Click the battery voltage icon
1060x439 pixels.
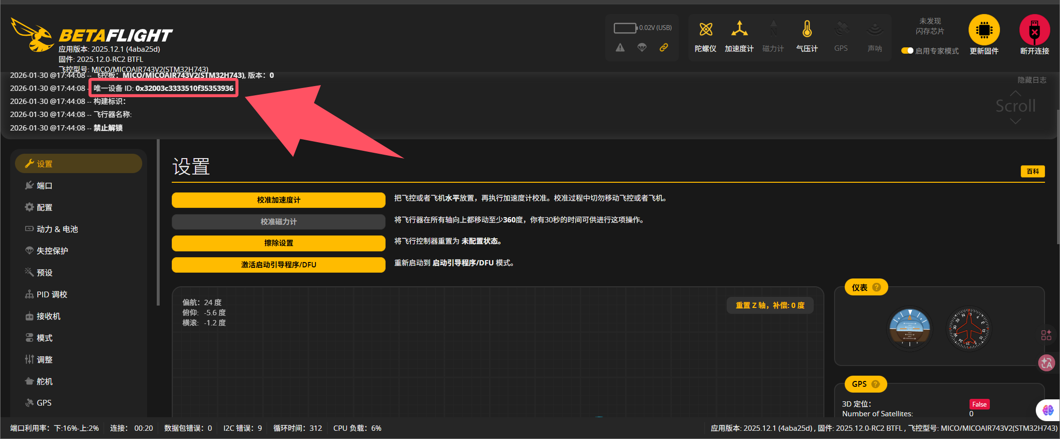(x=625, y=28)
